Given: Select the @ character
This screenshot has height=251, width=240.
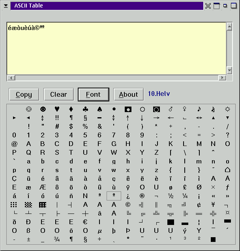Looking at the screenshot, I should pos(14,144).
